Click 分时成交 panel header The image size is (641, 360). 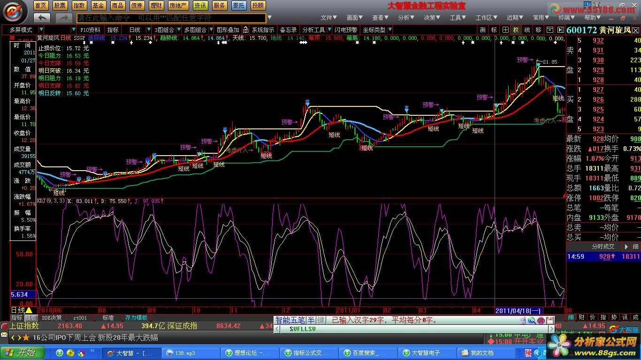(x=603, y=246)
